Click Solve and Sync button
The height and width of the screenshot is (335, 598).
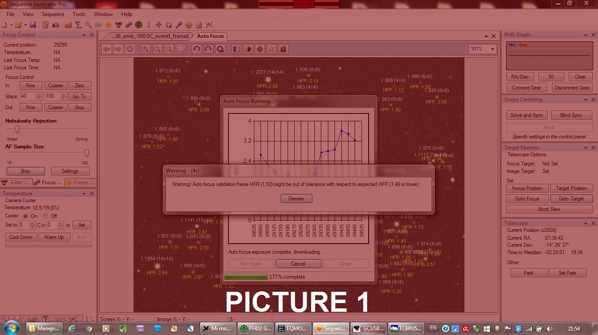527,115
